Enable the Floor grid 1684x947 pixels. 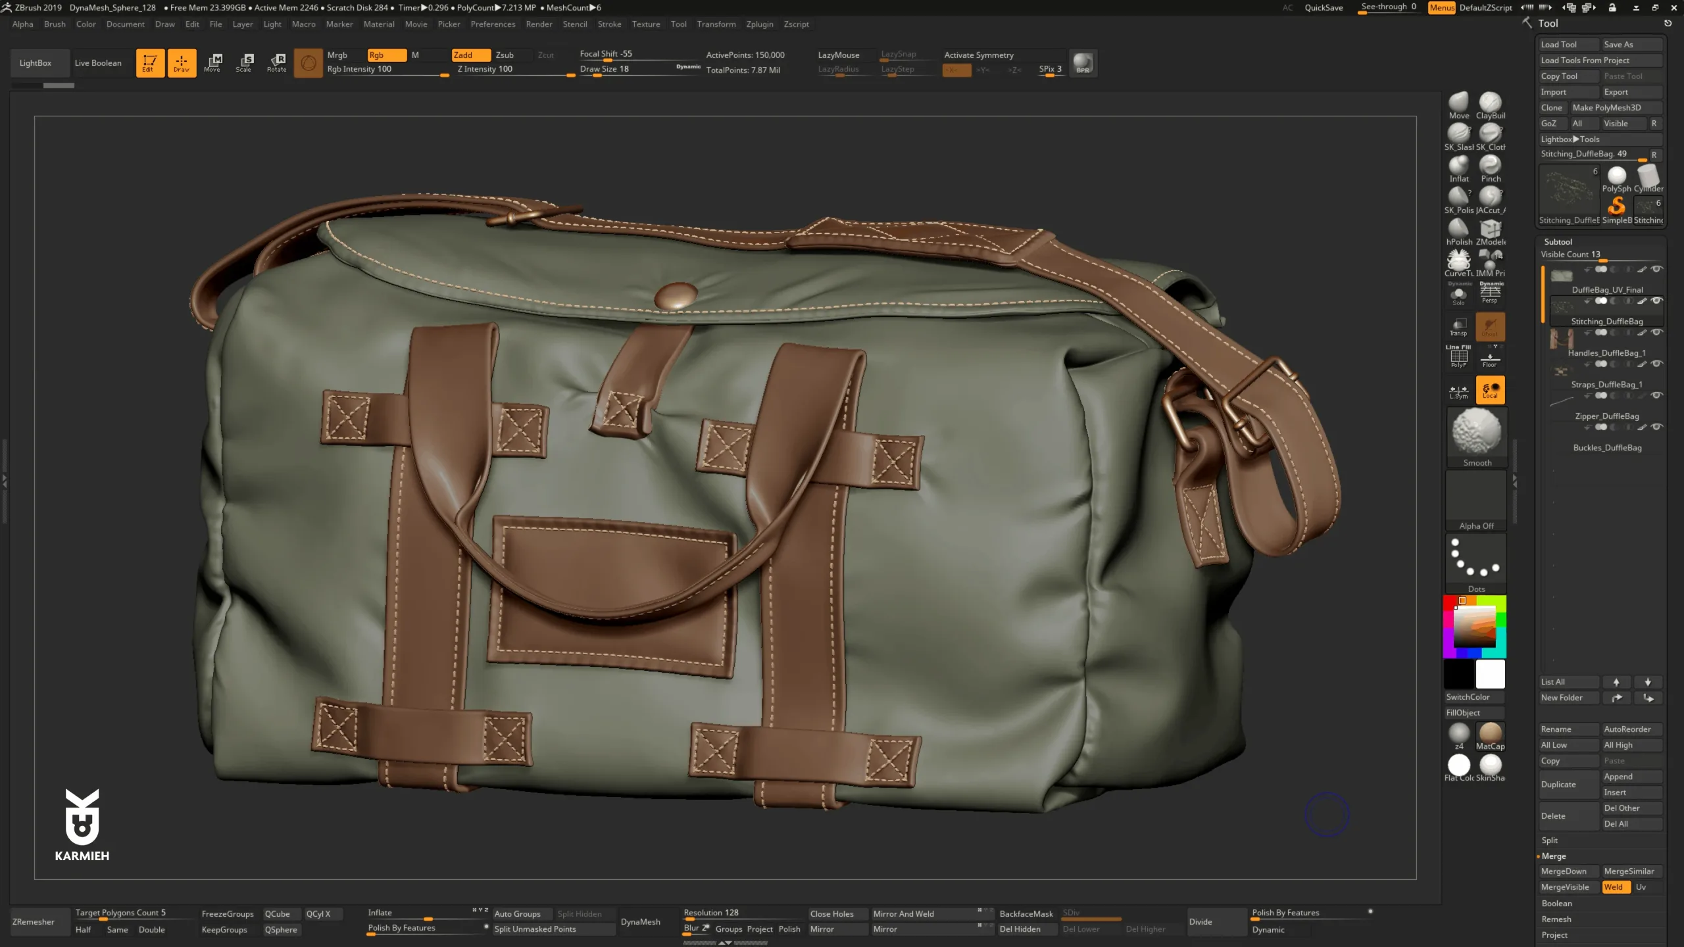pos(1490,357)
